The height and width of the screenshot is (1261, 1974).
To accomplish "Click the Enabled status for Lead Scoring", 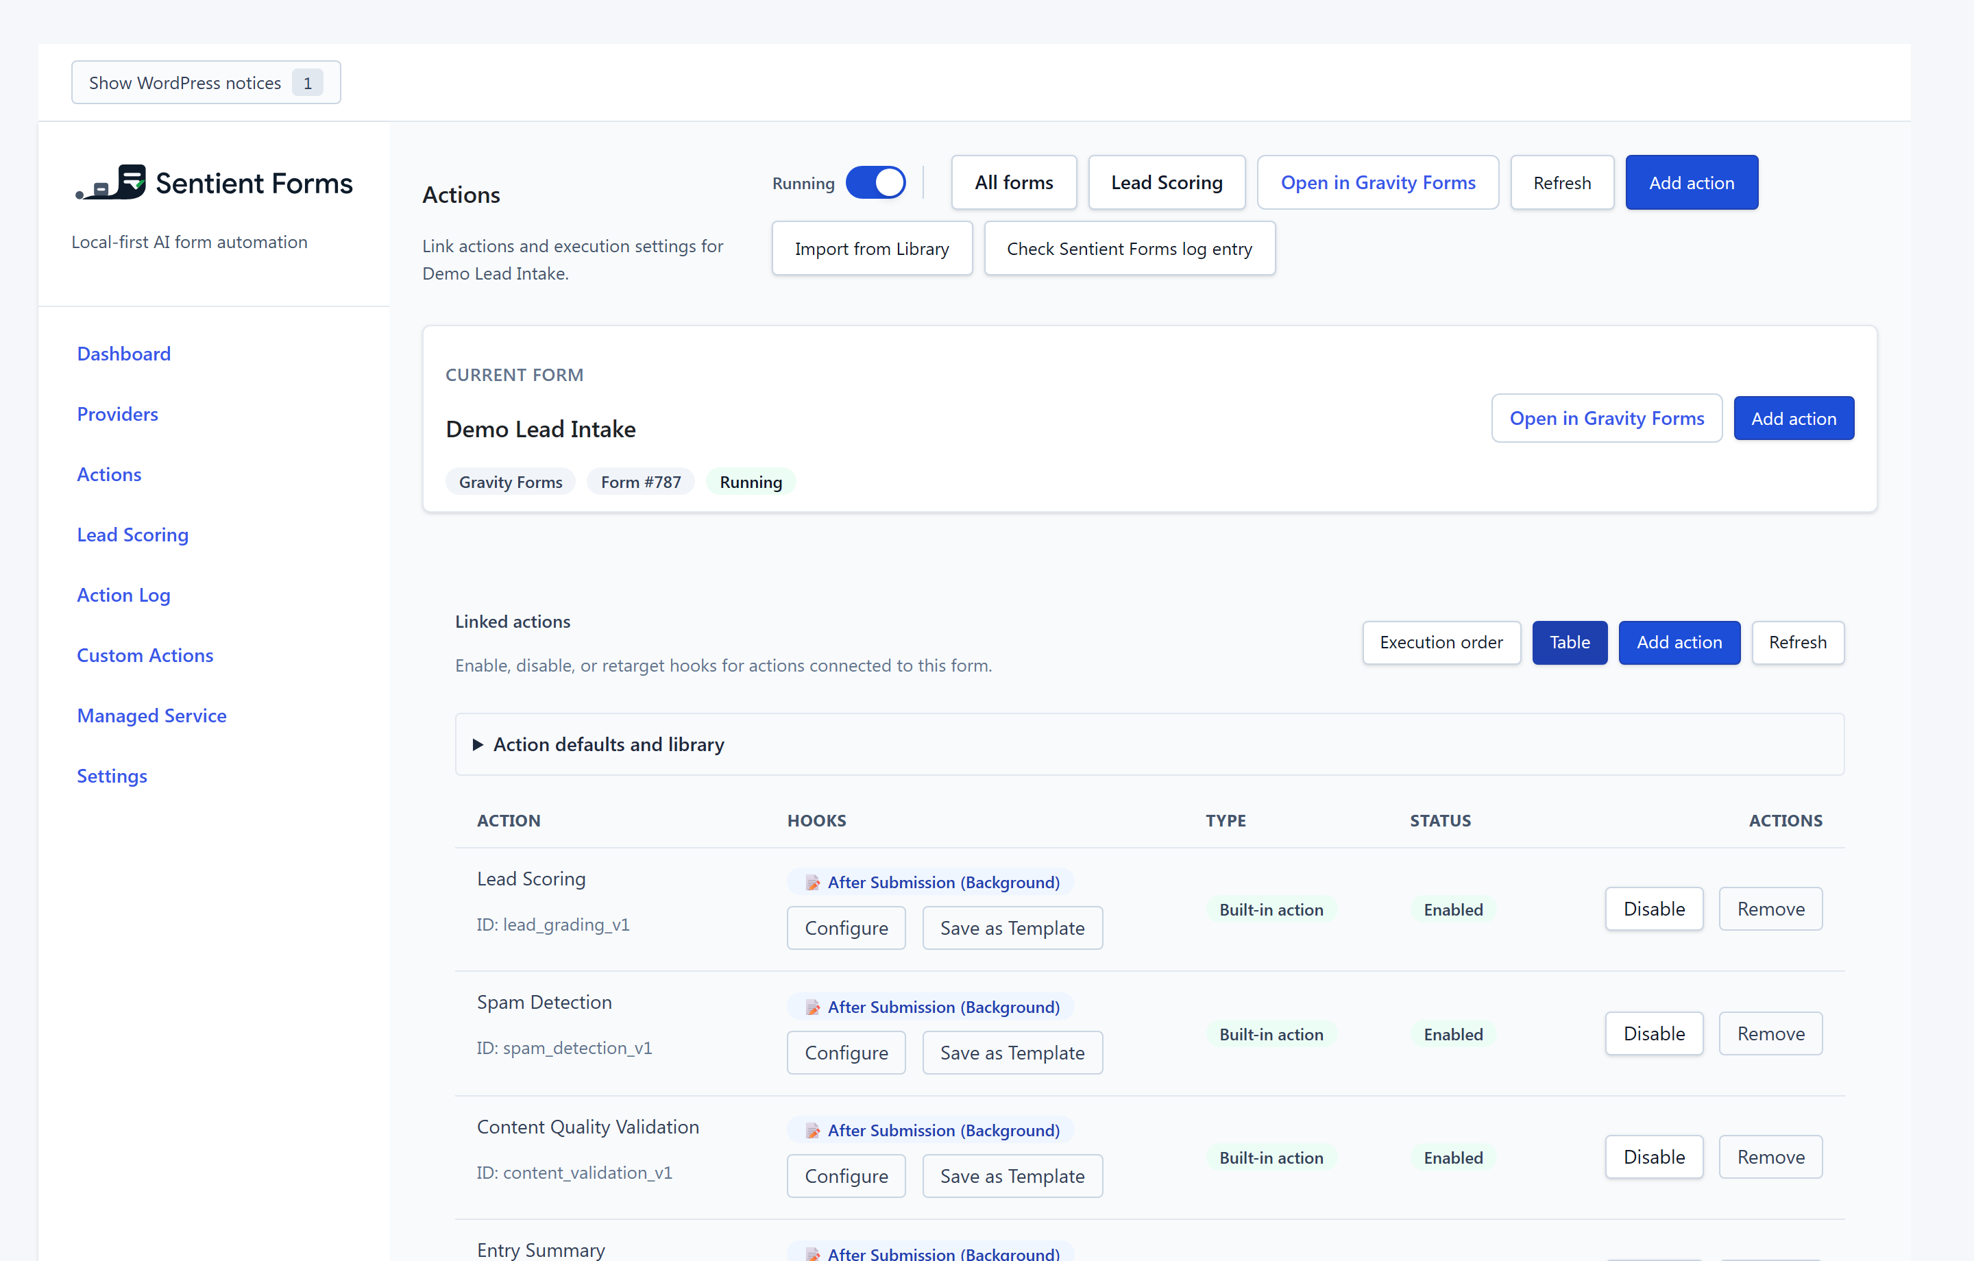I will click(1452, 909).
